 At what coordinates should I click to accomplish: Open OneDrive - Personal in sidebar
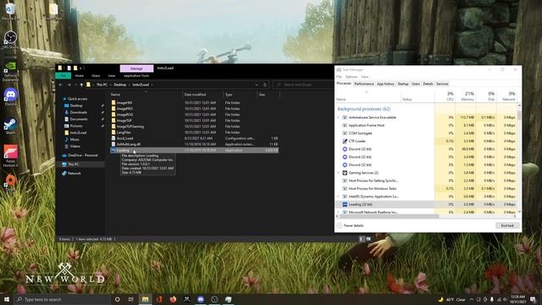(x=83, y=155)
